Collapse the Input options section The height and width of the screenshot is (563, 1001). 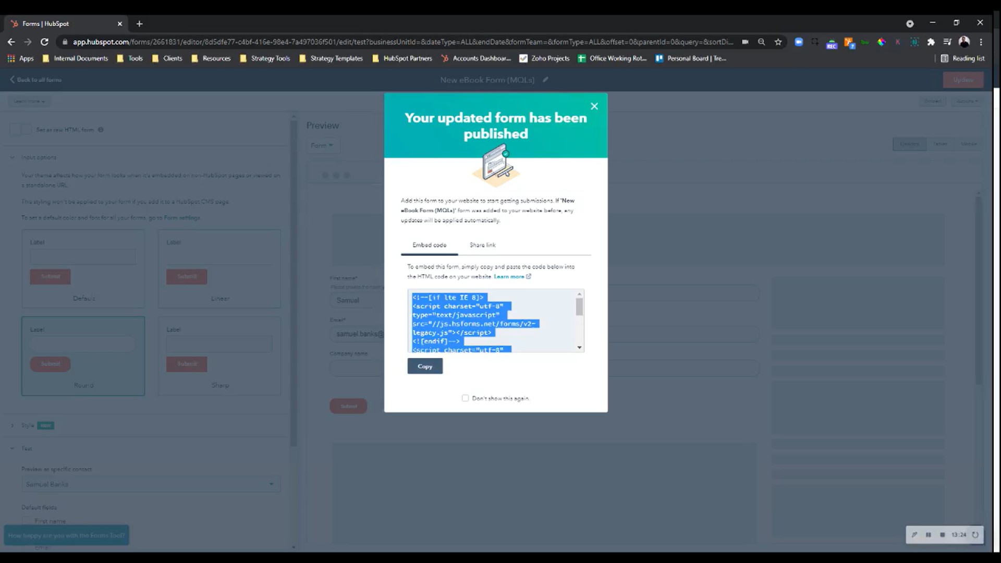(x=33, y=157)
